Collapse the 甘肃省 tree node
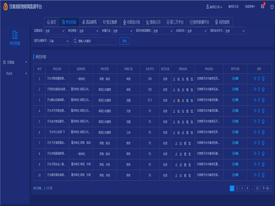275x206 pixels. (26, 62)
